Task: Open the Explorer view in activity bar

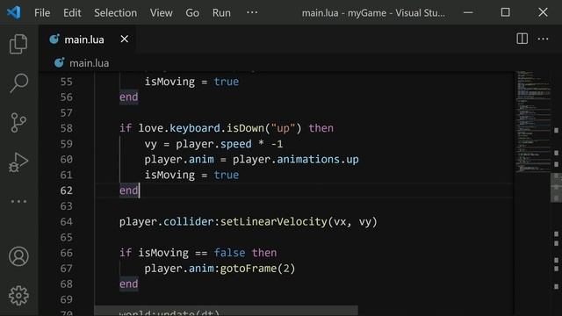Action: coord(18,44)
